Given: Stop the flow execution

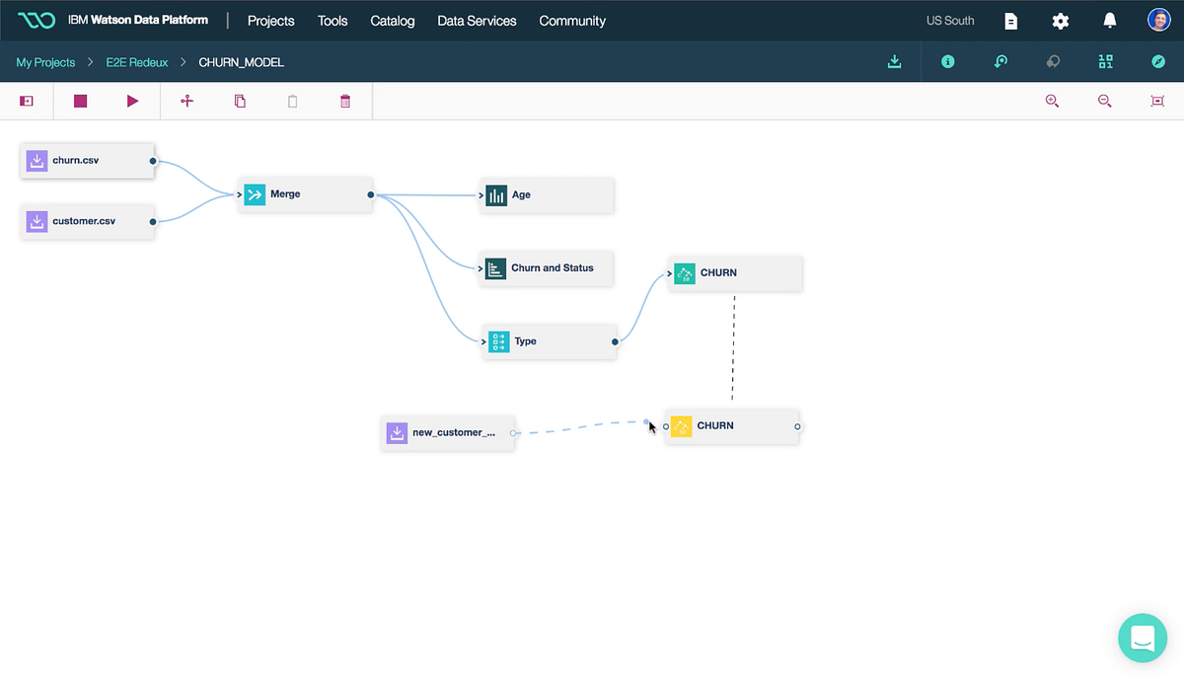Looking at the screenshot, I should click(x=80, y=101).
